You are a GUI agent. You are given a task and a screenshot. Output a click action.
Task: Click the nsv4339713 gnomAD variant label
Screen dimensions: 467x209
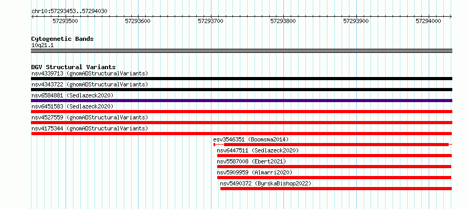[90, 73]
